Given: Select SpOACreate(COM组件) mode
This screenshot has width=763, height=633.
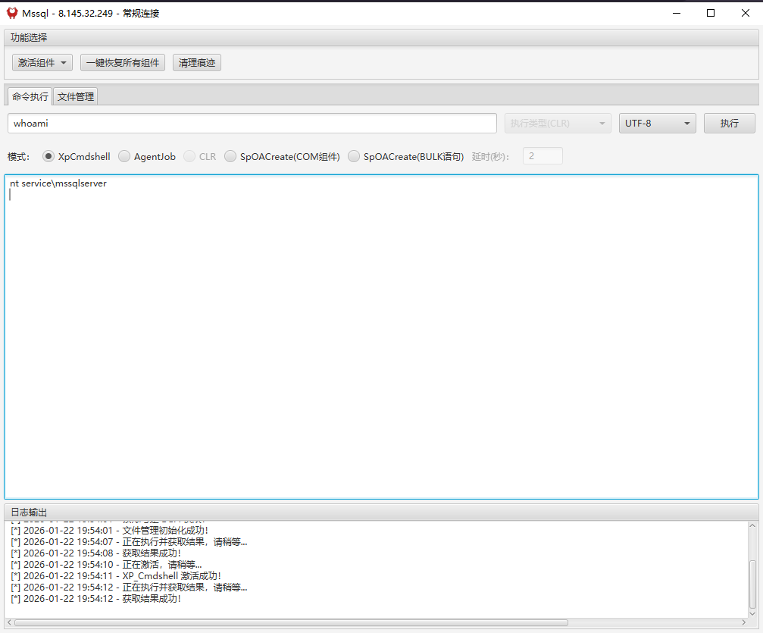Looking at the screenshot, I should [x=230, y=157].
